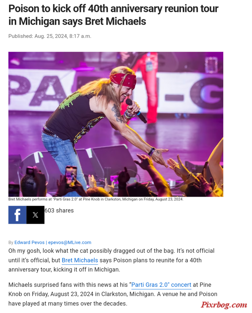The width and height of the screenshot is (252, 313).
Task: Click the photo caption about Pine Knob
Action: click(x=96, y=199)
